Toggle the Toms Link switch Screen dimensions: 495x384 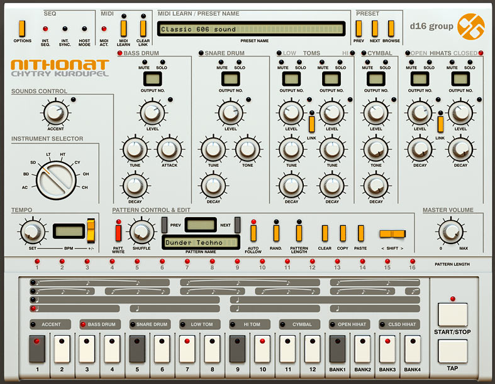[311, 124]
